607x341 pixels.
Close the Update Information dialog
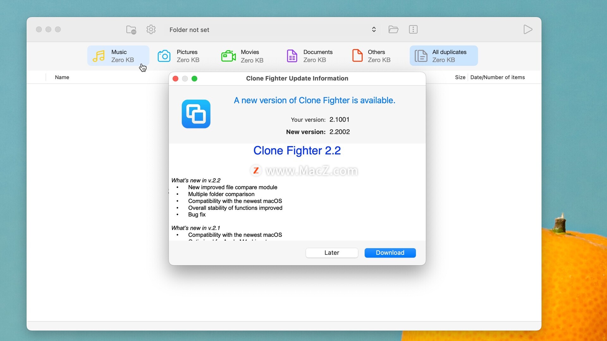(175, 79)
